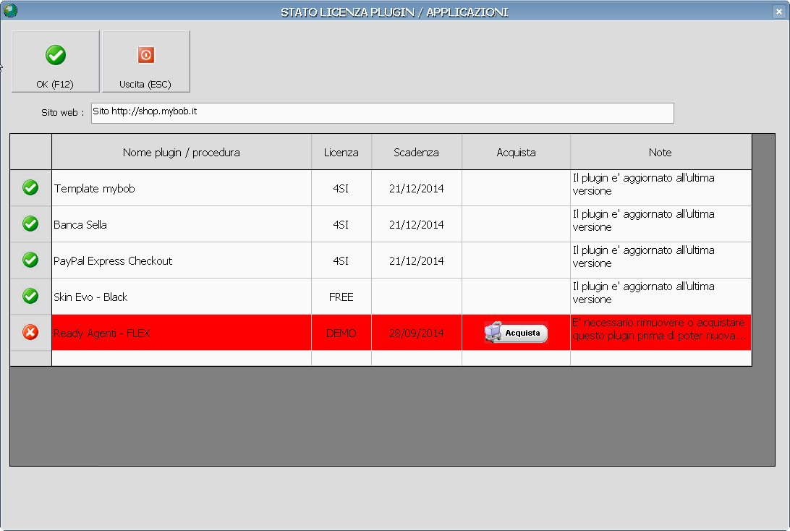
Task: Select the Template mybob plugin name
Action: click(x=95, y=188)
